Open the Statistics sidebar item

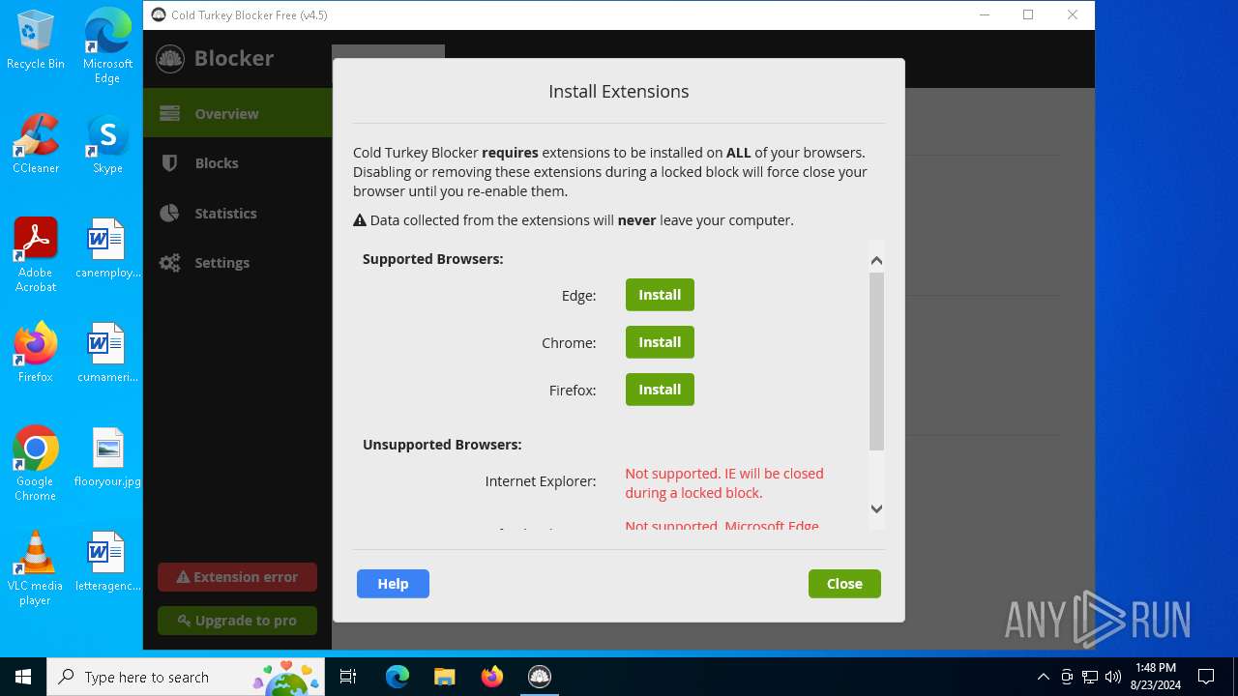pyautogui.click(x=238, y=214)
